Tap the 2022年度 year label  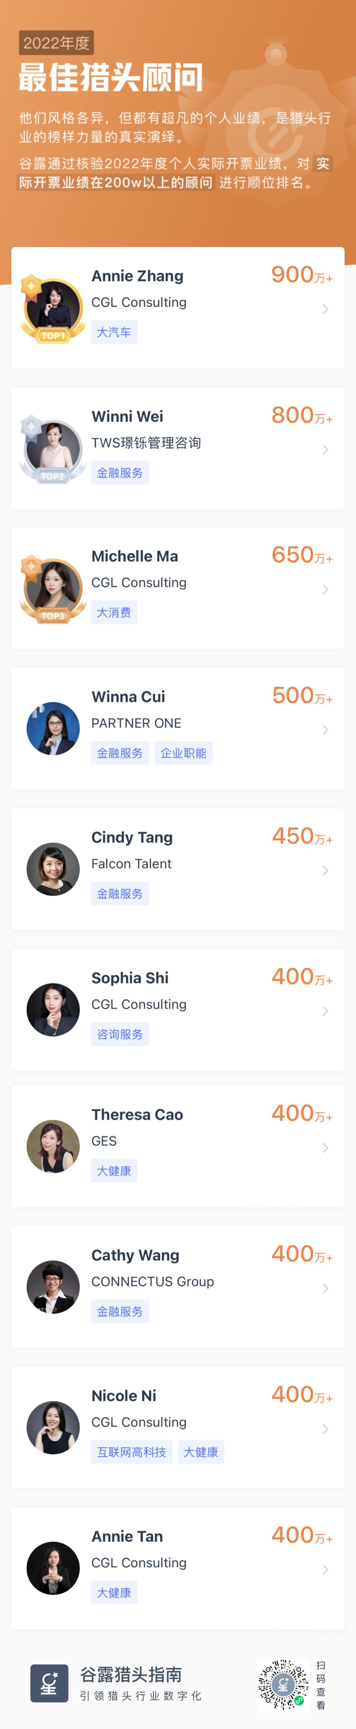(56, 43)
